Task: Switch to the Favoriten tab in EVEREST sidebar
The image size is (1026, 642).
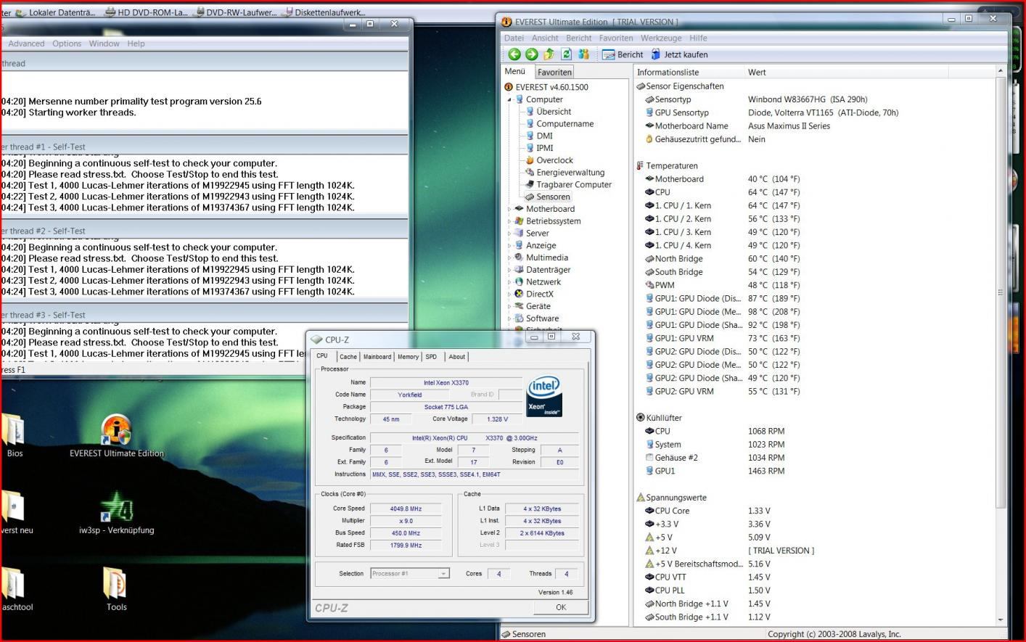Action: (554, 72)
